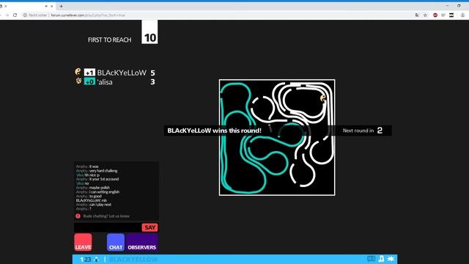
Task: Switch to the OBSERVERS tab
Action: point(141,242)
